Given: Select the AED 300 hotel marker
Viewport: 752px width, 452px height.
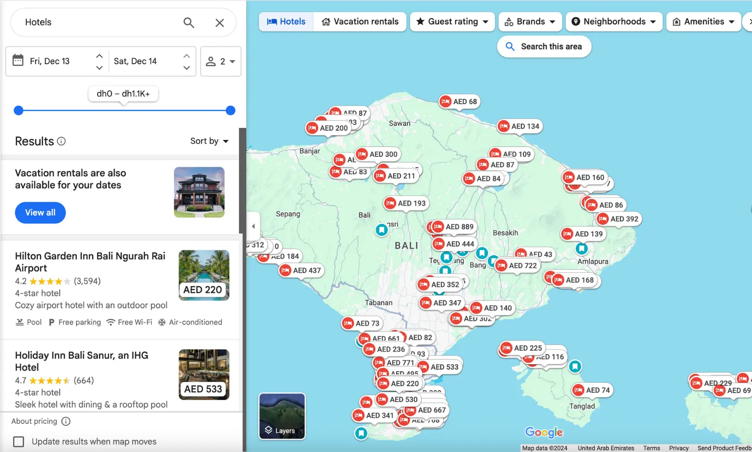Looking at the screenshot, I should (x=377, y=154).
